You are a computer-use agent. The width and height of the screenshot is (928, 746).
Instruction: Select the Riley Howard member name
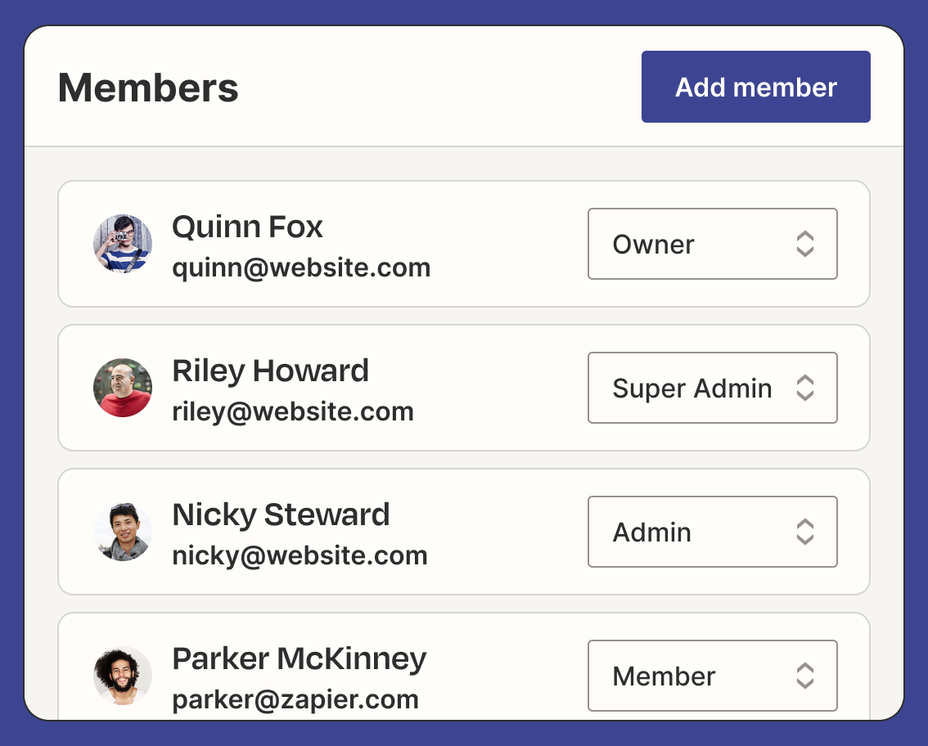pos(270,371)
